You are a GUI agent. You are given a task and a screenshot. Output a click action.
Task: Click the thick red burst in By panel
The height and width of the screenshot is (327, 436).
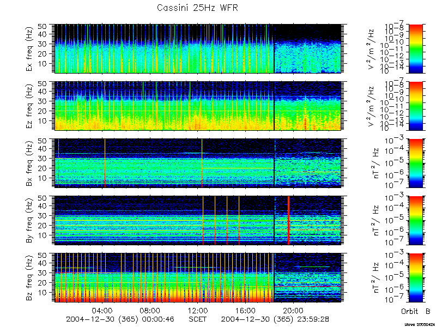[x=289, y=221]
